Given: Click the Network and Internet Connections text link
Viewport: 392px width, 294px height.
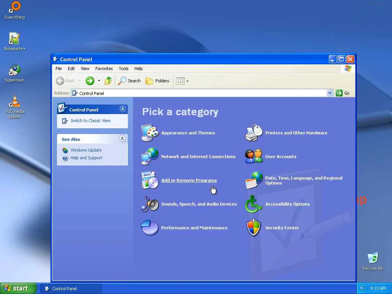Looking at the screenshot, I should click(x=198, y=157).
